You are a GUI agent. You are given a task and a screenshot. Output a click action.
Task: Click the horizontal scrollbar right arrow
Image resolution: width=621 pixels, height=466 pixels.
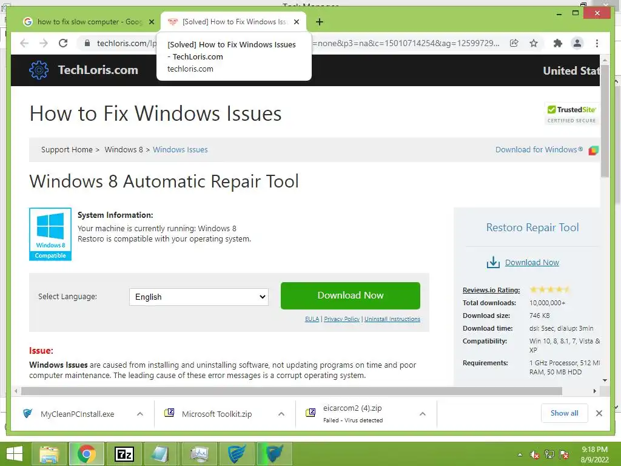click(x=594, y=391)
